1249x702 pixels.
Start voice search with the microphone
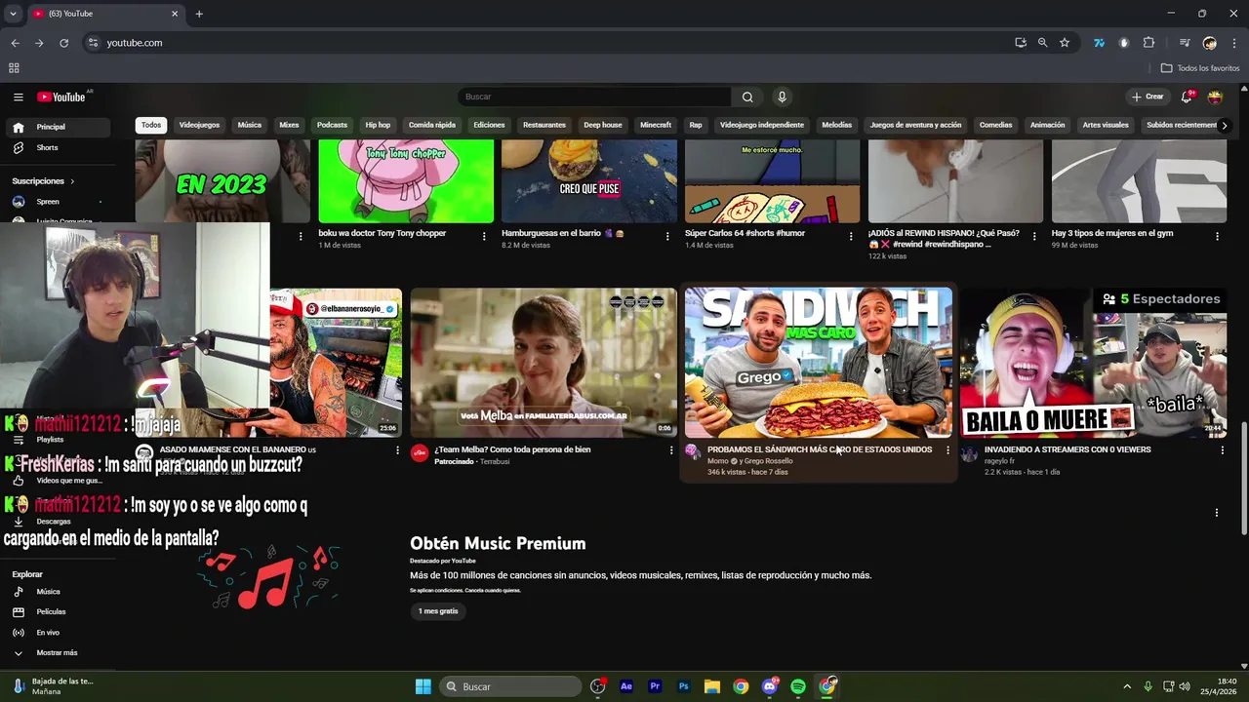[x=782, y=97]
